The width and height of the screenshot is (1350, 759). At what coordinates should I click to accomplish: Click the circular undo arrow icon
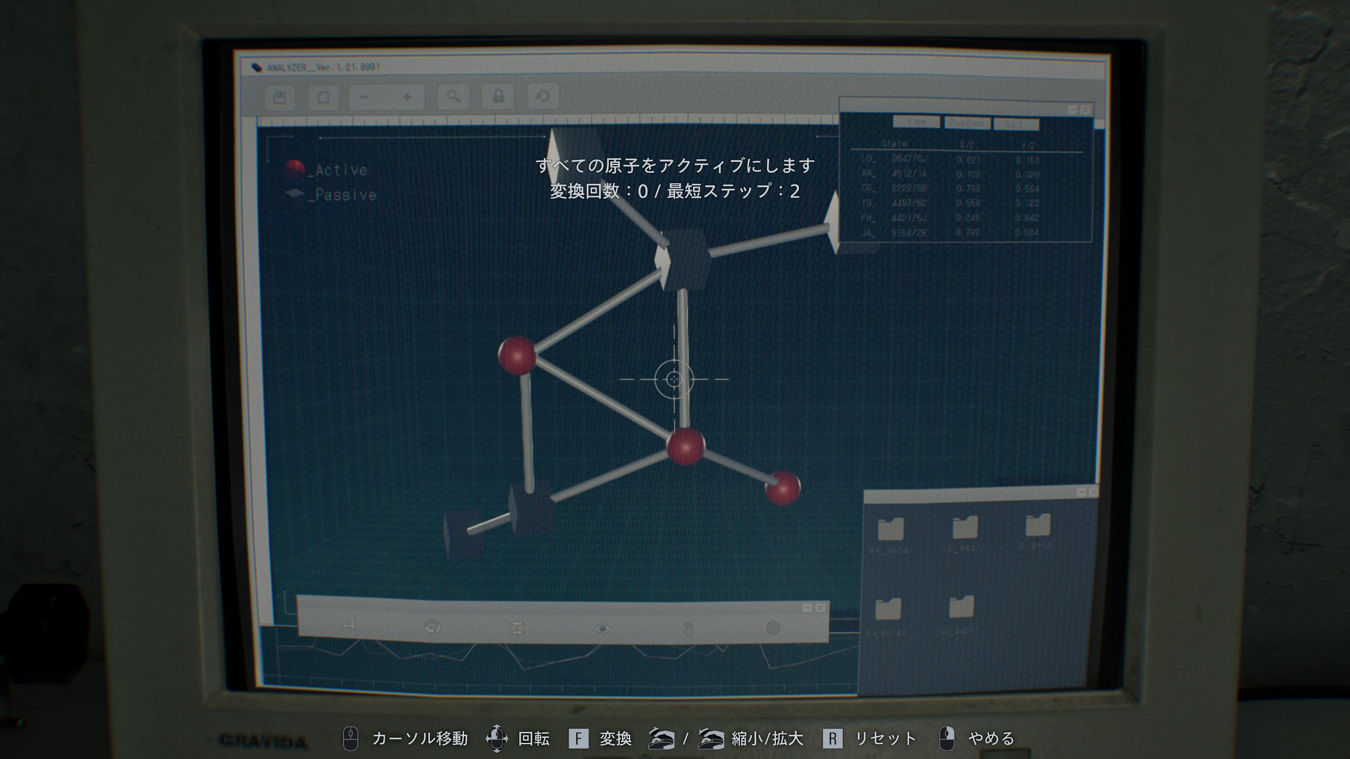tap(542, 96)
